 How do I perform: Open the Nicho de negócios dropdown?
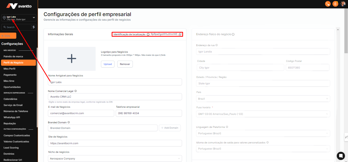[x=115, y=158]
